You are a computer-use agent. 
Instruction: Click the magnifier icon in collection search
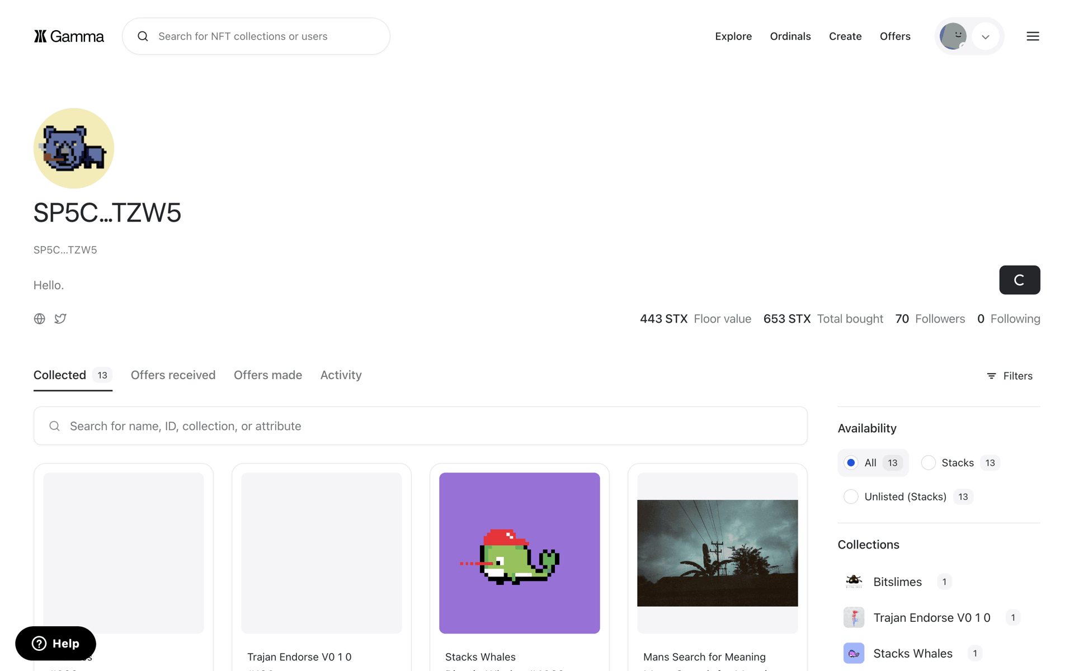click(x=54, y=426)
